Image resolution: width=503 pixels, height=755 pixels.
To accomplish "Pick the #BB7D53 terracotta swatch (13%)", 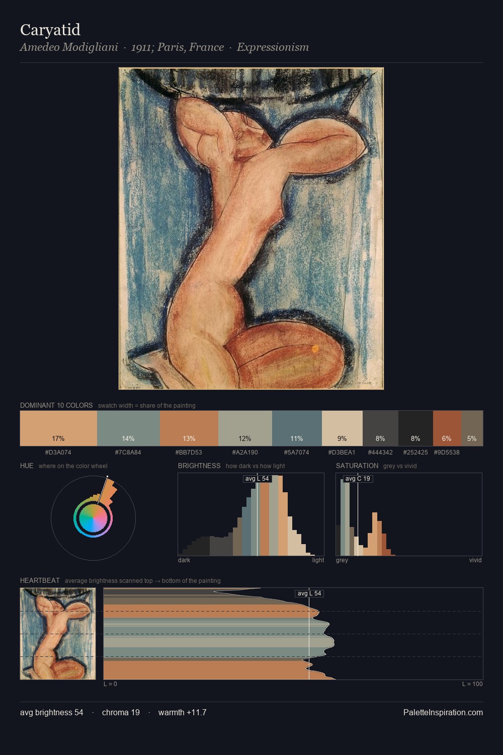I will coord(189,428).
